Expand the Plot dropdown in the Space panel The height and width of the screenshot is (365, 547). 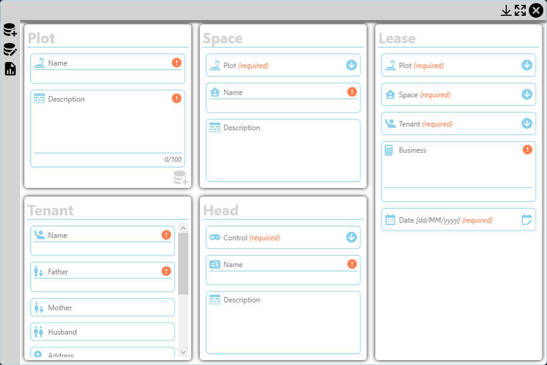[x=353, y=65]
